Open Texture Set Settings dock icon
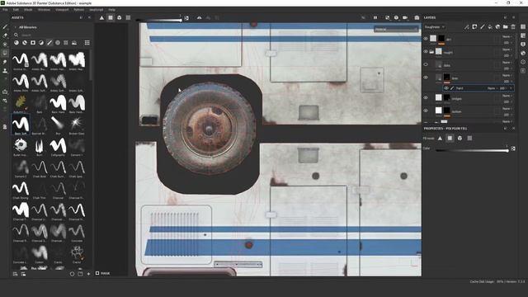Image resolution: width=528 pixels, height=297 pixels. click(523, 35)
